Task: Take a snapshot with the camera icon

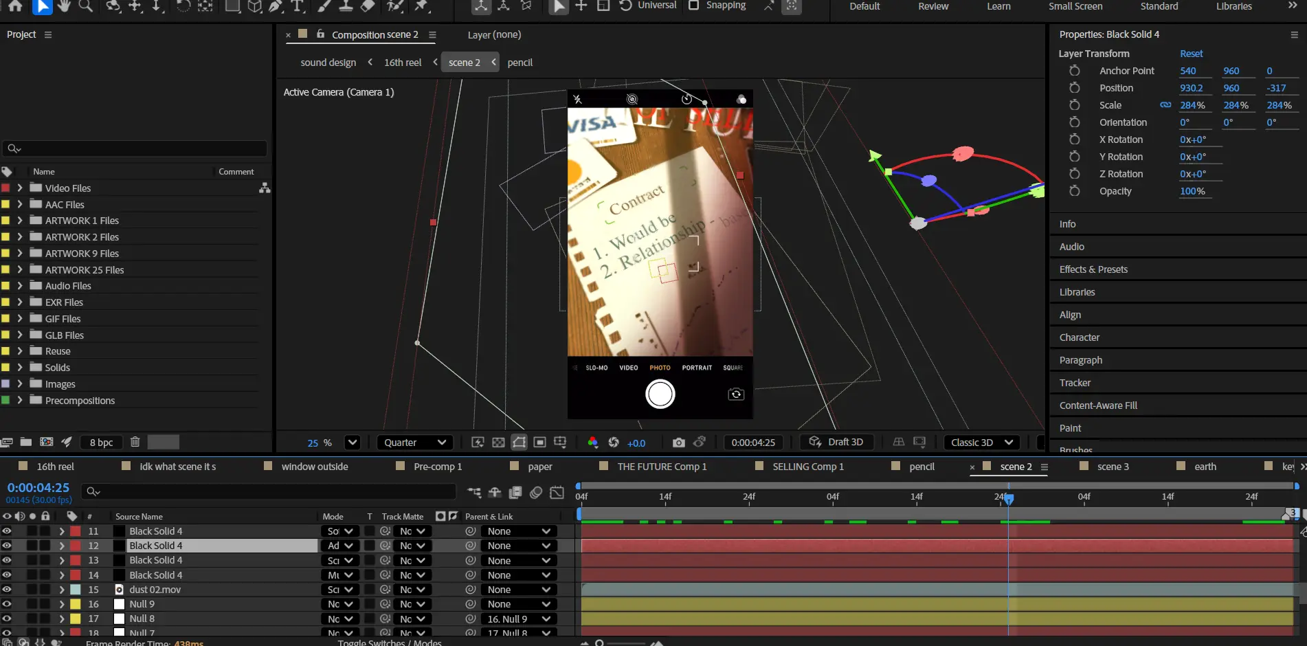Action: coord(678,443)
